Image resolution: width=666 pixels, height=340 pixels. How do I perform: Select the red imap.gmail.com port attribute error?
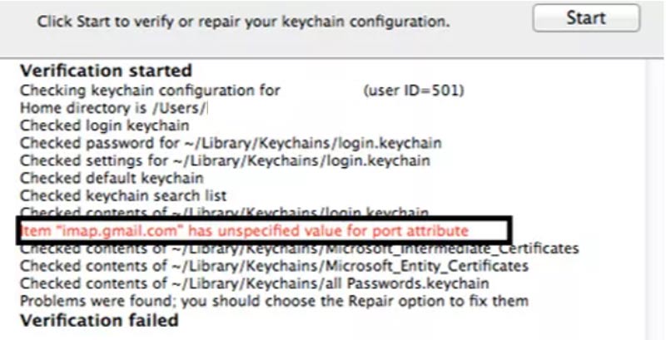pyautogui.click(x=245, y=231)
